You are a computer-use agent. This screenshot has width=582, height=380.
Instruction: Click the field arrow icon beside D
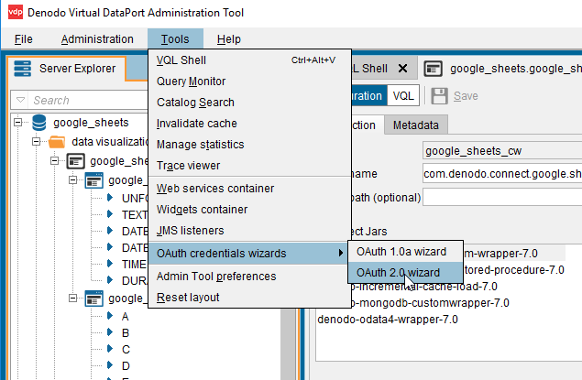[x=110, y=364]
